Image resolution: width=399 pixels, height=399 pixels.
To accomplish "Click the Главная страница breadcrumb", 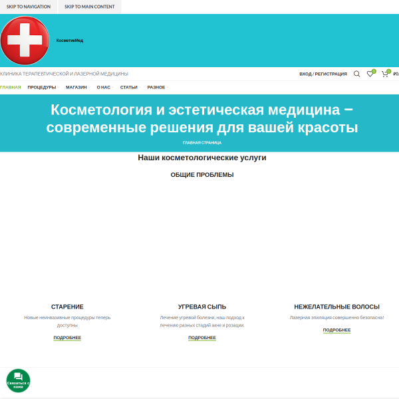I will pyautogui.click(x=202, y=143).
